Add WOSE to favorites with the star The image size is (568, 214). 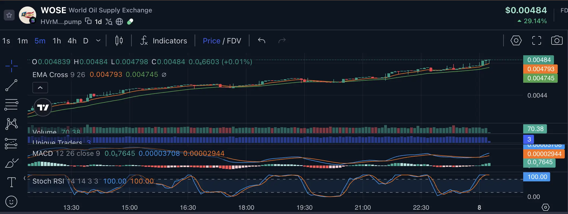point(9,15)
